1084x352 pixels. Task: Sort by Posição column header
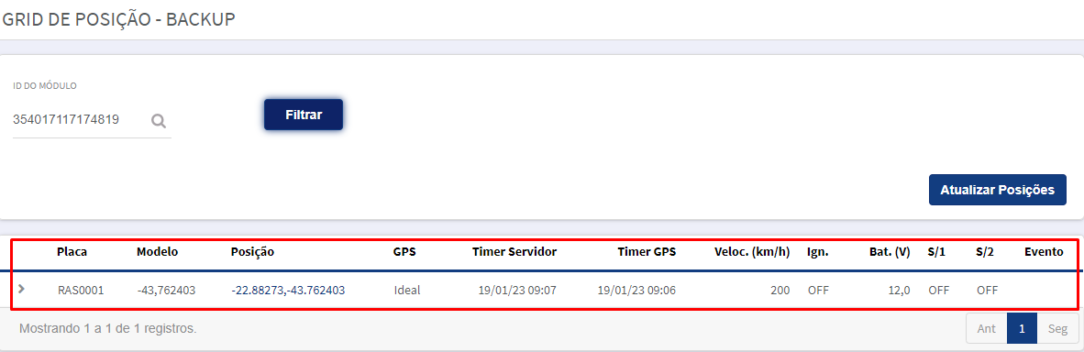pyautogui.click(x=252, y=252)
